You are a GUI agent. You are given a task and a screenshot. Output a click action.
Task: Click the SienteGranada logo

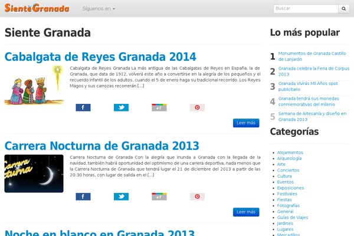point(37,8)
